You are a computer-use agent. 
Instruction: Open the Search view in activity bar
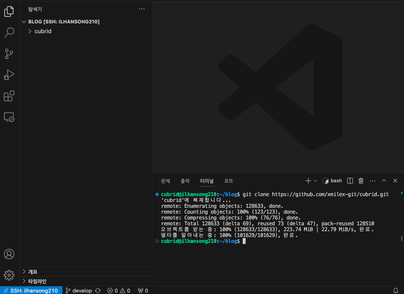coord(9,33)
